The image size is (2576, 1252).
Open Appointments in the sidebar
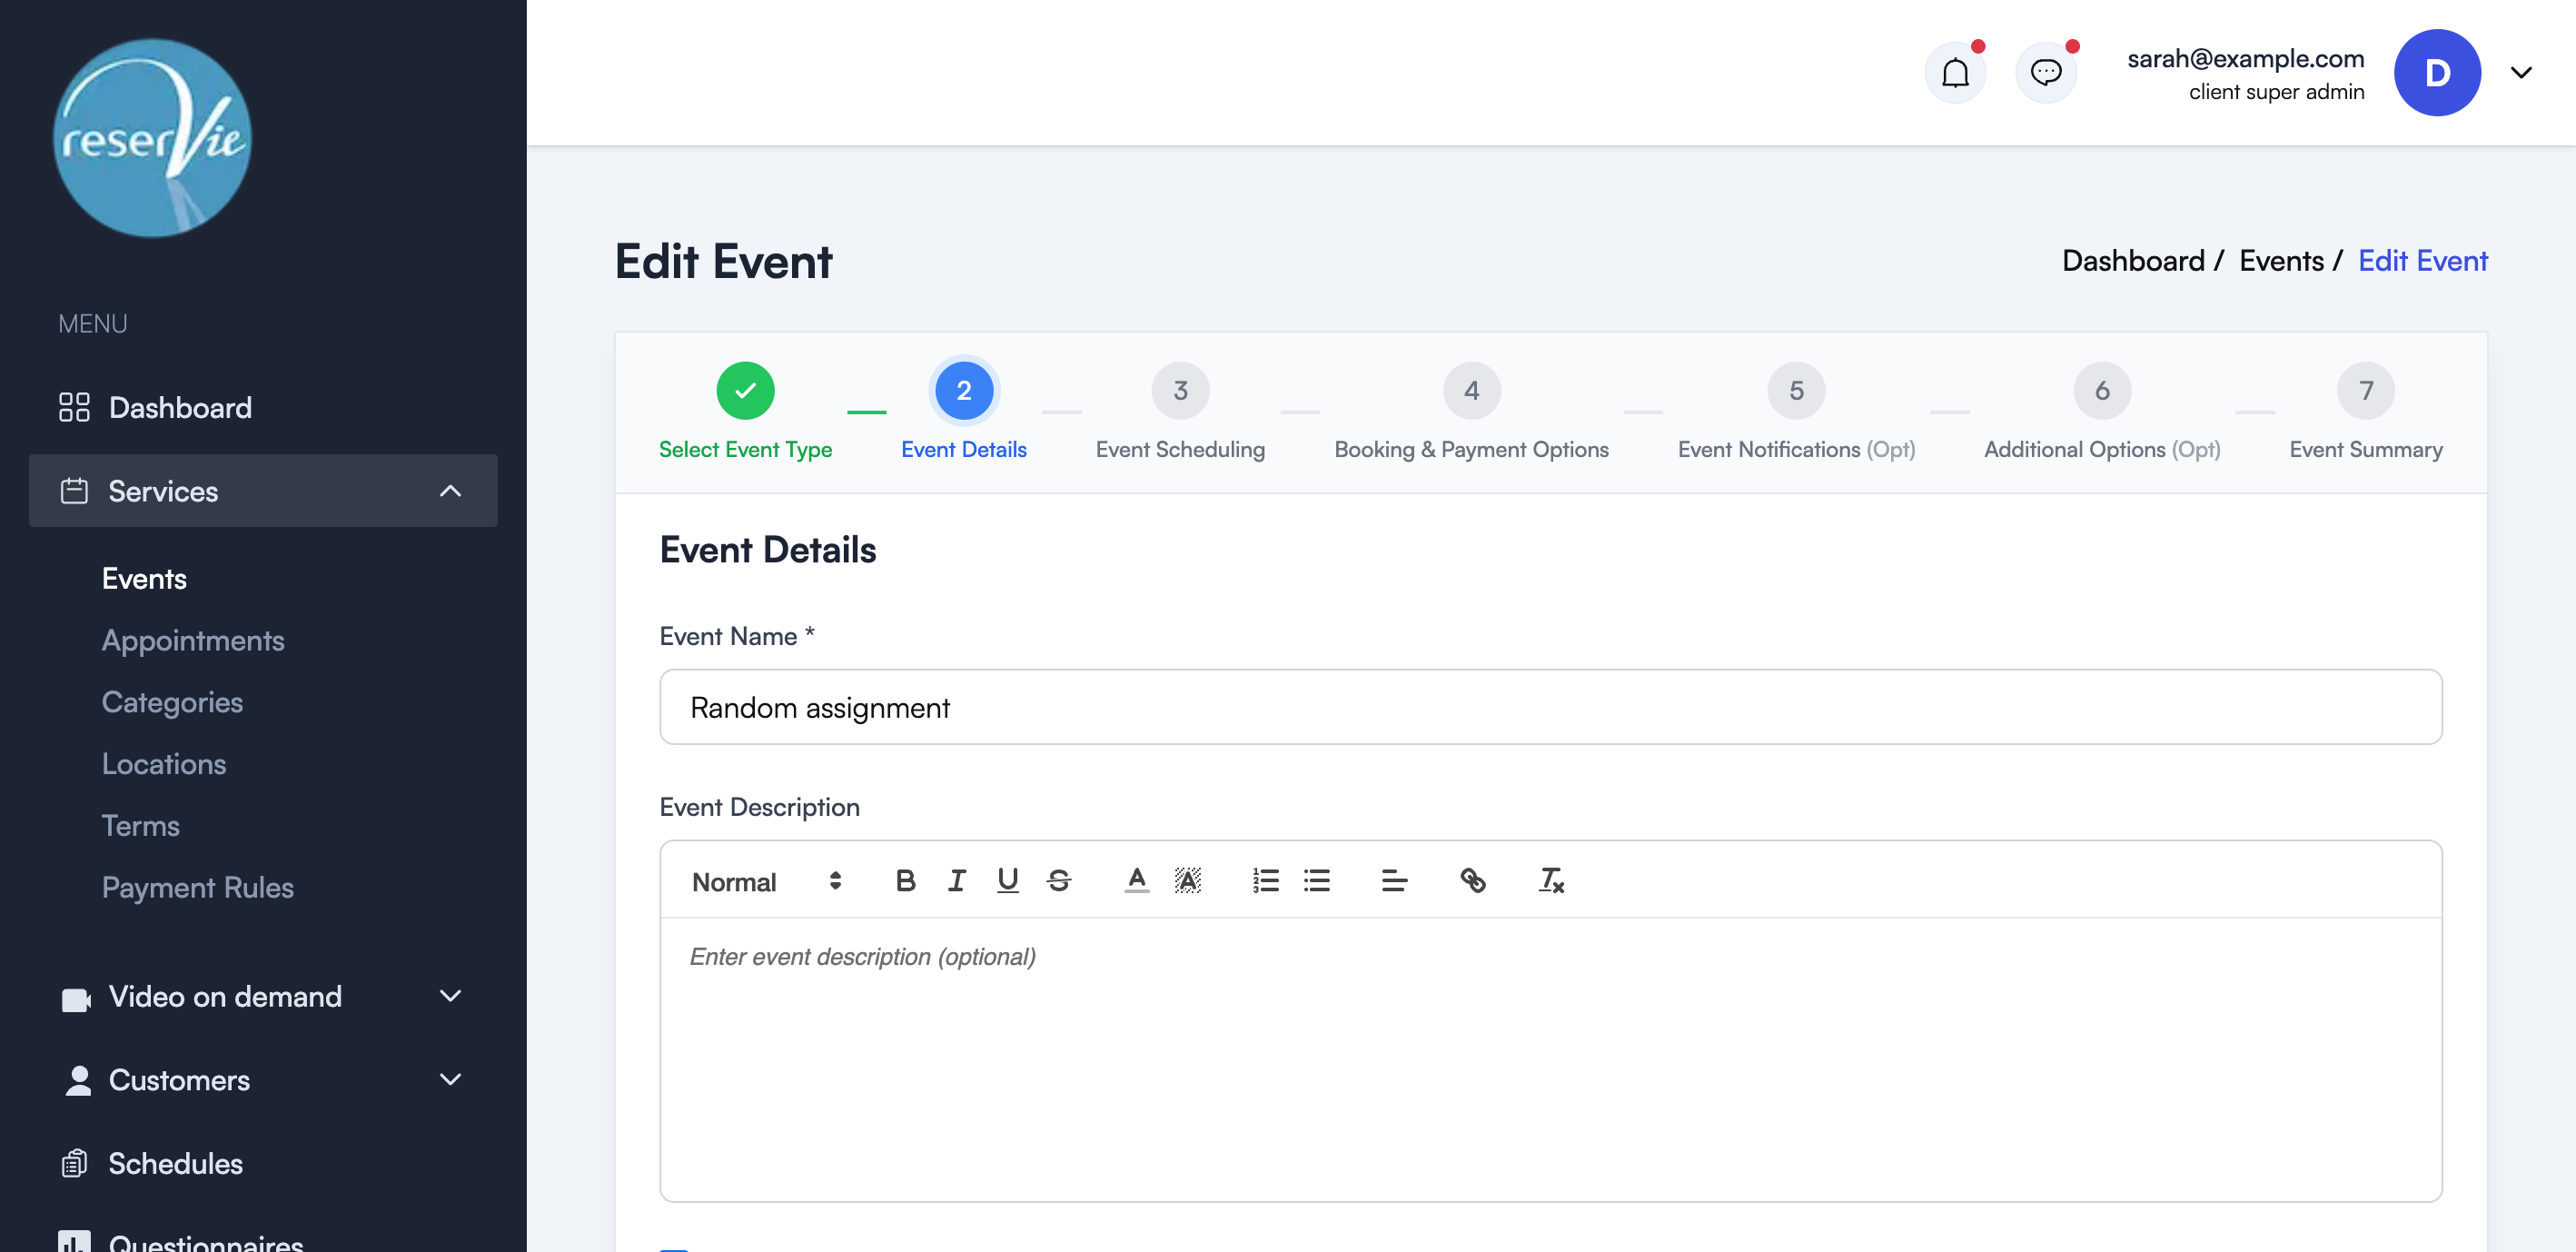193,640
